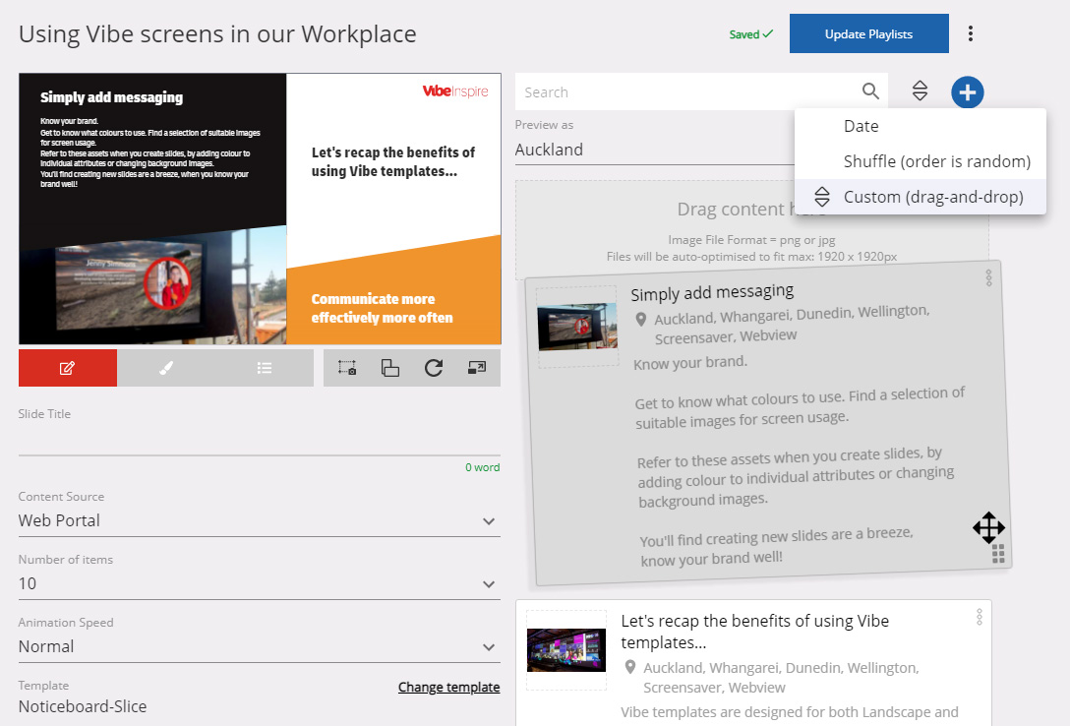The image size is (1070, 726).
Task: Expand the Content Source dropdown
Action: click(489, 521)
